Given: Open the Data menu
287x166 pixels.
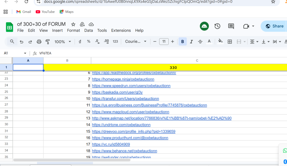Looking at the screenshot, I should click(89, 30).
